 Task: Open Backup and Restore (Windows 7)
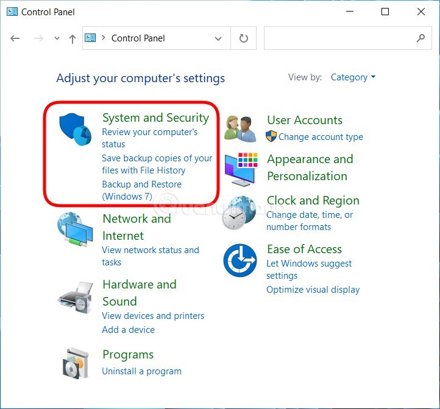click(x=142, y=190)
